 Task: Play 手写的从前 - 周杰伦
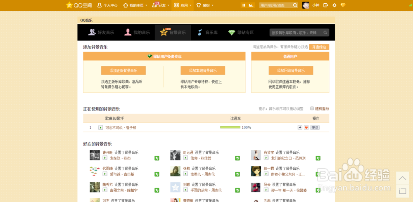coord(185,190)
